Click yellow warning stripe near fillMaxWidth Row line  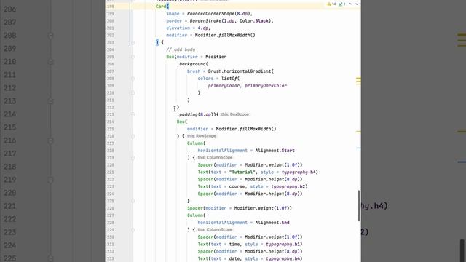pos(358,131)
